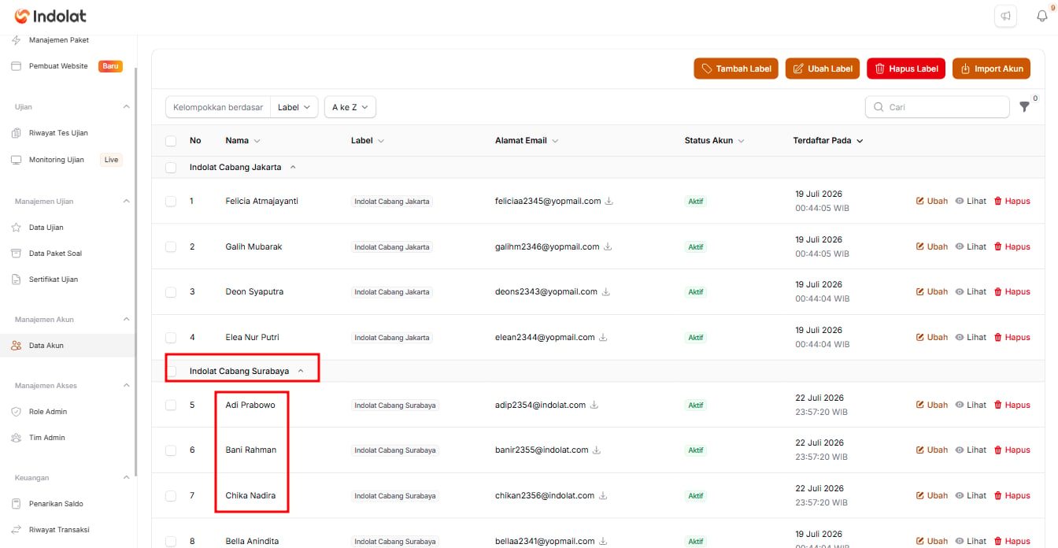This screenshot has width=1058, height=548.
Task: Tick checkbox for Elea Nur Putri row
Action: (x=171, y=338)
